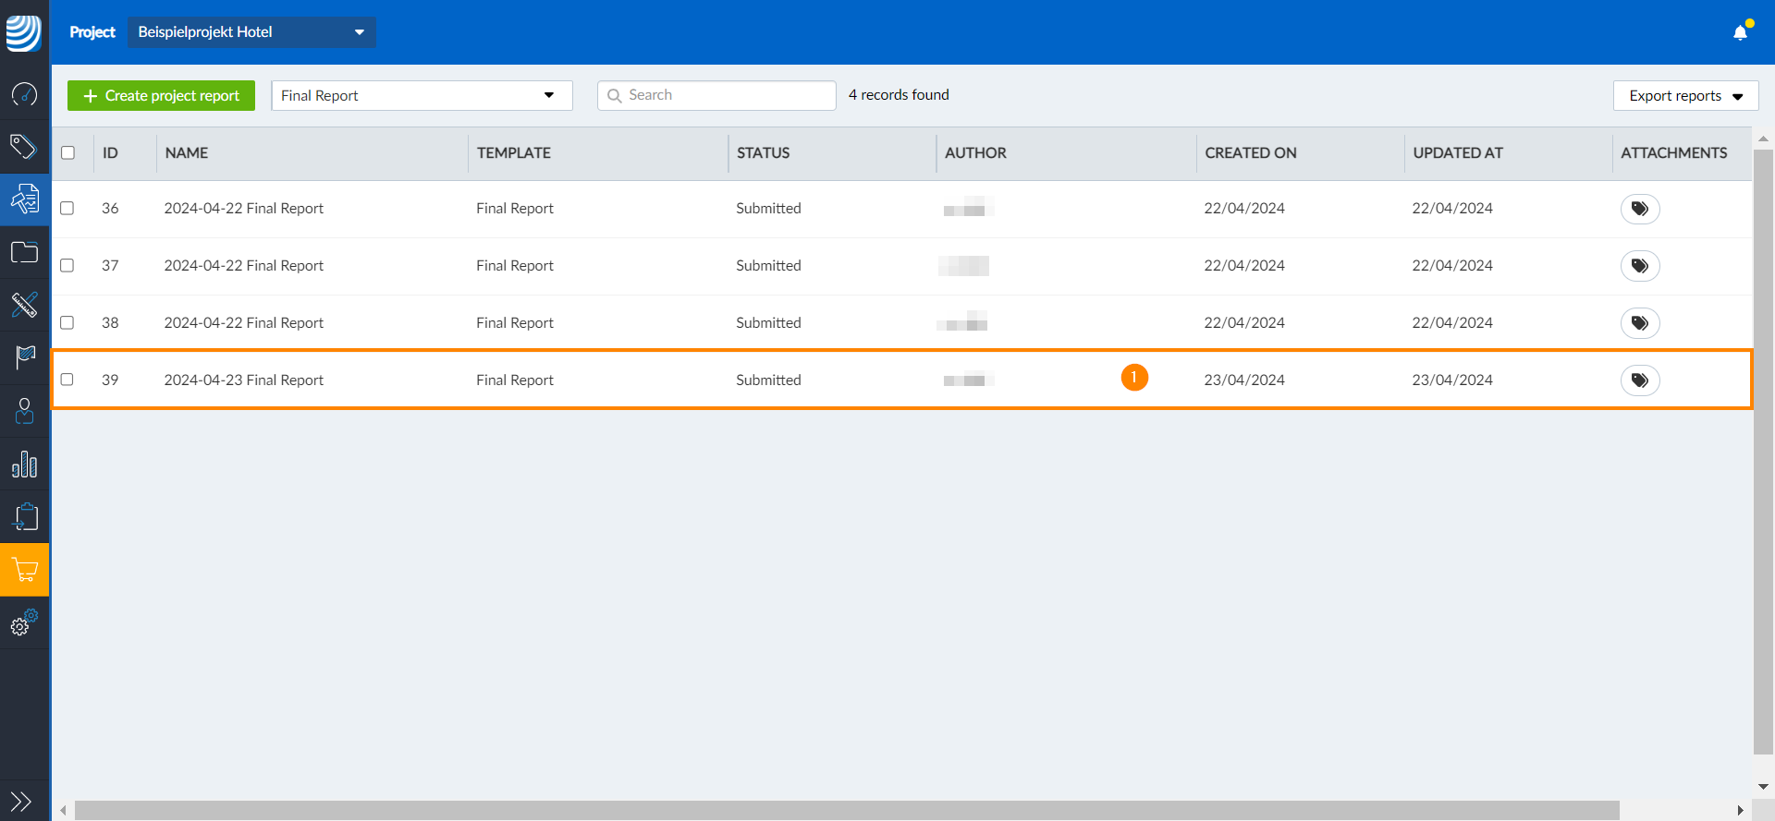Image resolution: width=1775 pixels, height=821 pixels.
Task: Open attachments tag for report 39
Action: click(1640, 380)
